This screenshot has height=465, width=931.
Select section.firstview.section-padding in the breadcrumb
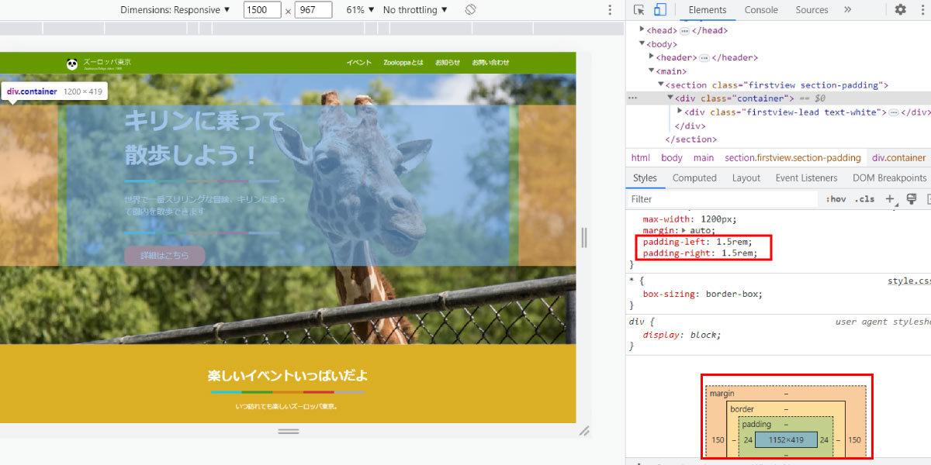(x=793, y=158)
